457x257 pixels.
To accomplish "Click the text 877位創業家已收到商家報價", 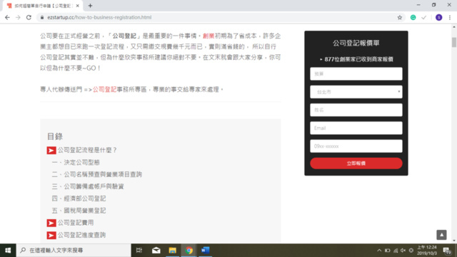I will pos(358,59).
